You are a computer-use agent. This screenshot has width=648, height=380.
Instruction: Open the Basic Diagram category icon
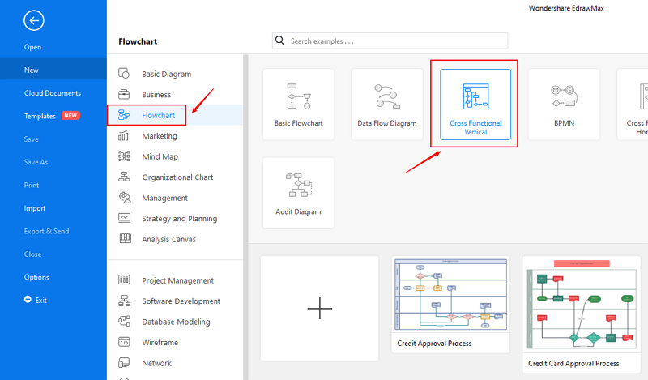pos(124,74)
